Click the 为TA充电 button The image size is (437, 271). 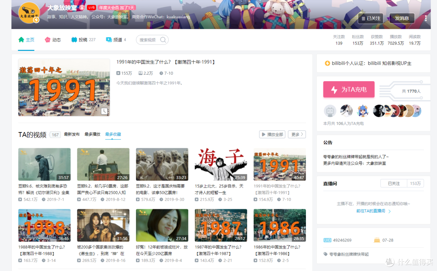(349, 89)
